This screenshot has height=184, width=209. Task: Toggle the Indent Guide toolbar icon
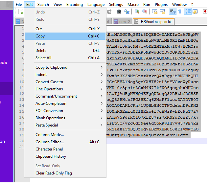(188, 11)
